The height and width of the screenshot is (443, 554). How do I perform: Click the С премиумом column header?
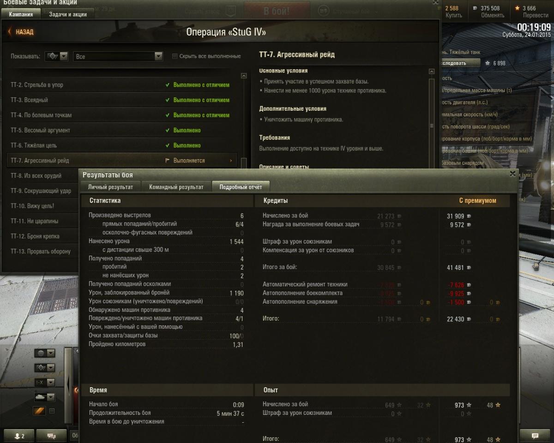click(x=477, y=201)
